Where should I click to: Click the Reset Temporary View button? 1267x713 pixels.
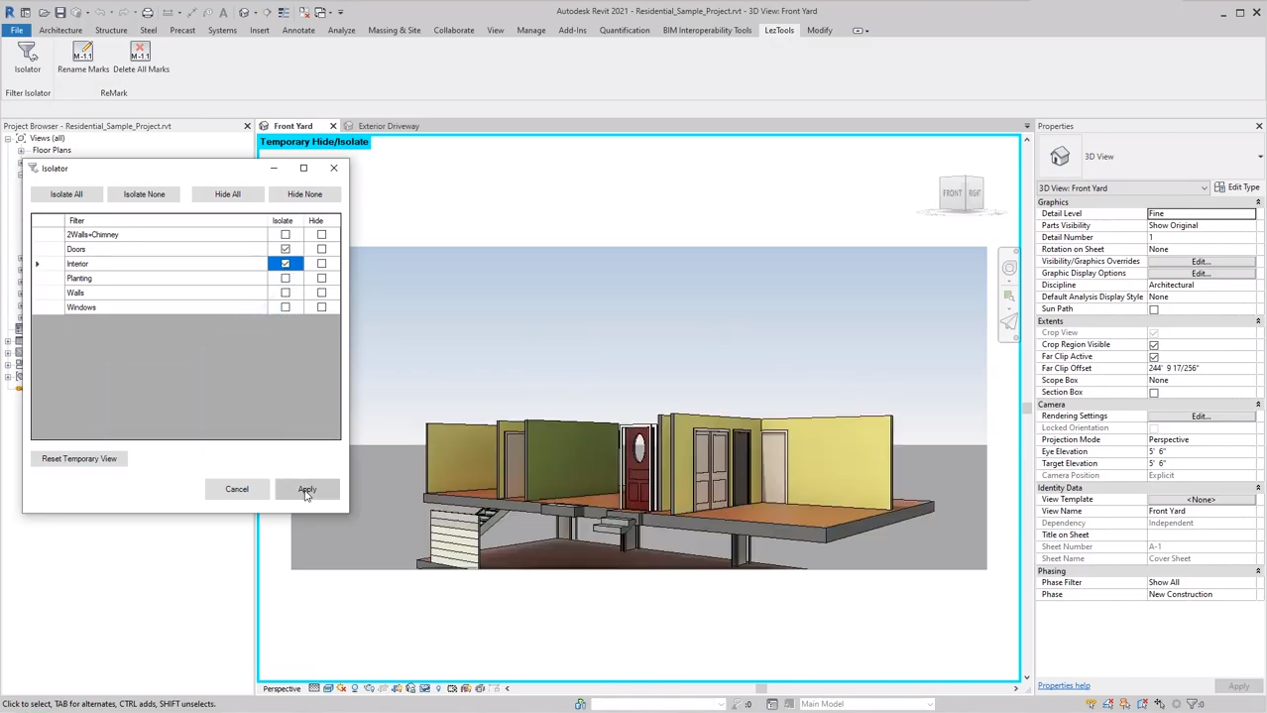pos(79,459)
